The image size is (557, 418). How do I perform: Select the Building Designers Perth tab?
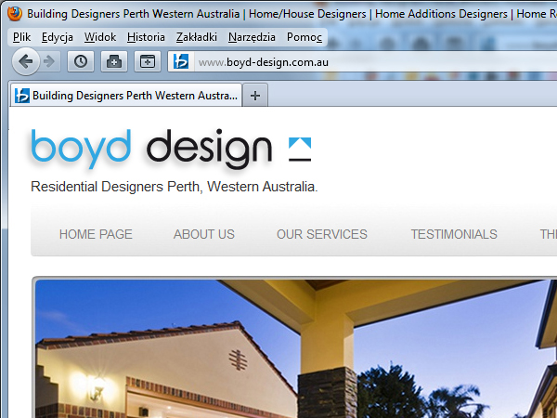click(126, 96)
